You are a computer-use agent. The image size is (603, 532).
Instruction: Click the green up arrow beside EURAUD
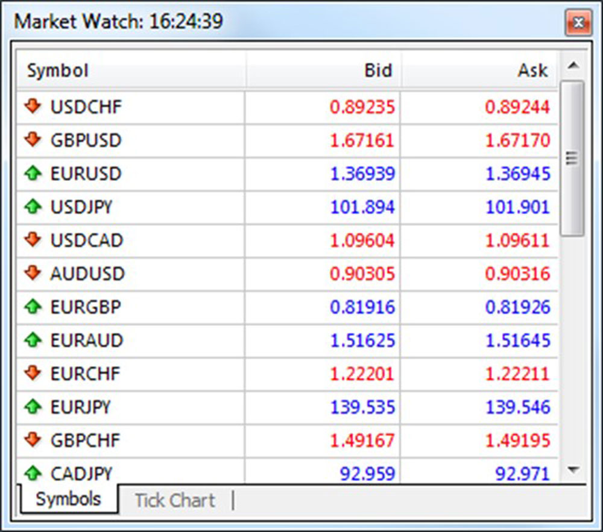click(33, 340)
